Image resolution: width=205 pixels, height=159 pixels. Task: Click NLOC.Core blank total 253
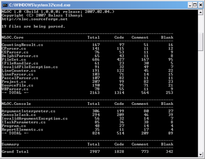coord(169,93)
